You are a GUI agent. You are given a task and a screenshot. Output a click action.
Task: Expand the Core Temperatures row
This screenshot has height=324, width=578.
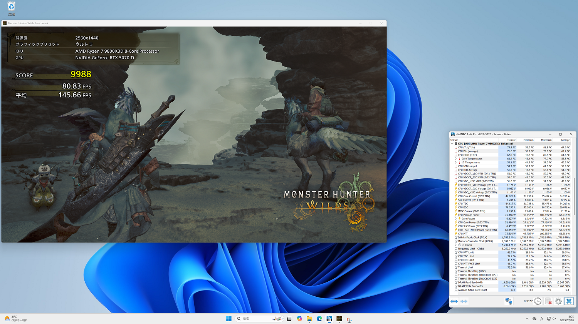click(x=455, y=159)
